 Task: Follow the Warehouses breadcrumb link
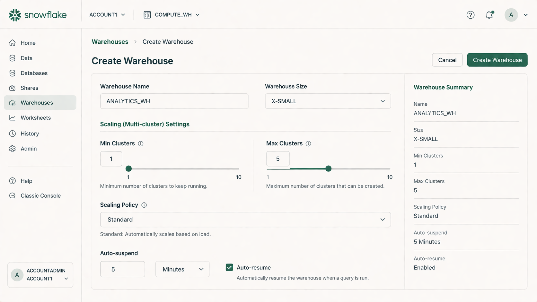point(110,42)
